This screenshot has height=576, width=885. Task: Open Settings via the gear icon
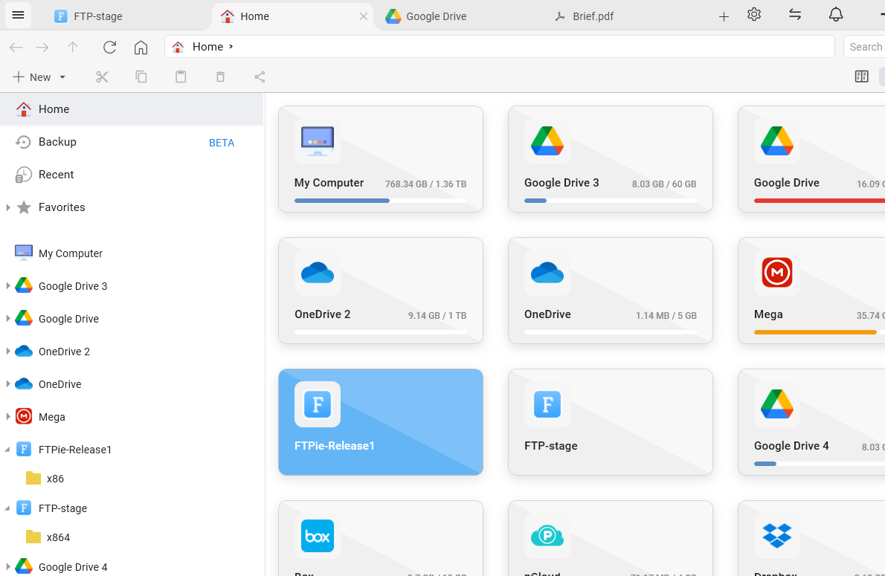[x=754, y=14]
